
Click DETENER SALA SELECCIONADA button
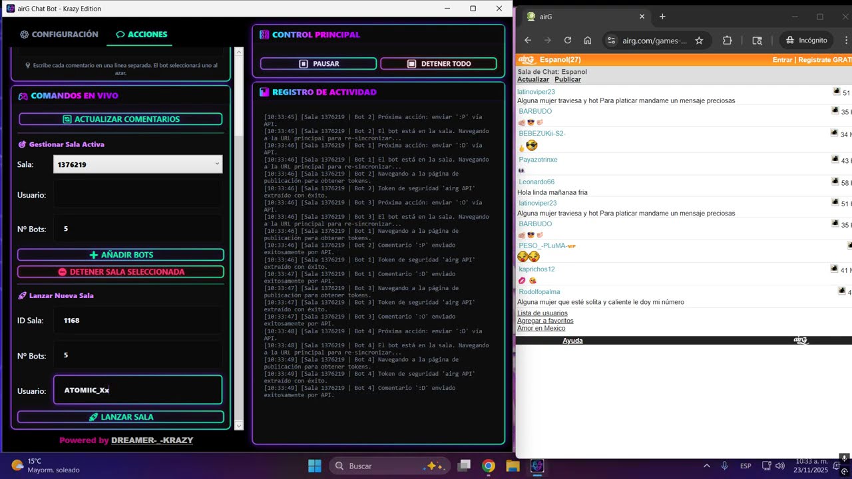[x=120, y=272]
